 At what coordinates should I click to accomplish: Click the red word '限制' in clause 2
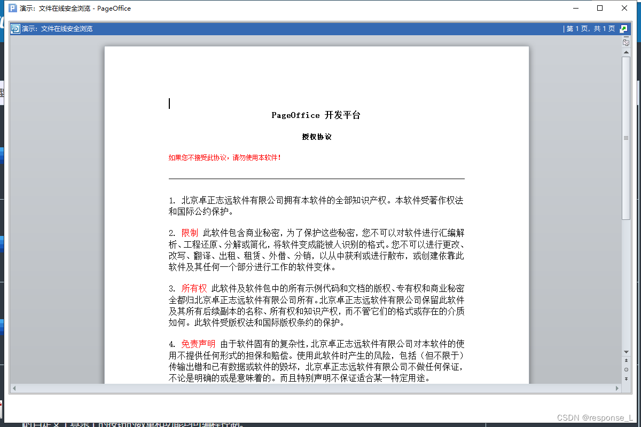[190, 233]
